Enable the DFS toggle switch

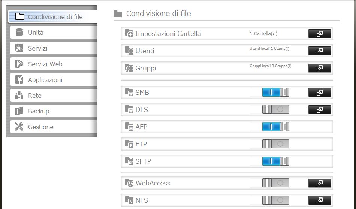275,109
